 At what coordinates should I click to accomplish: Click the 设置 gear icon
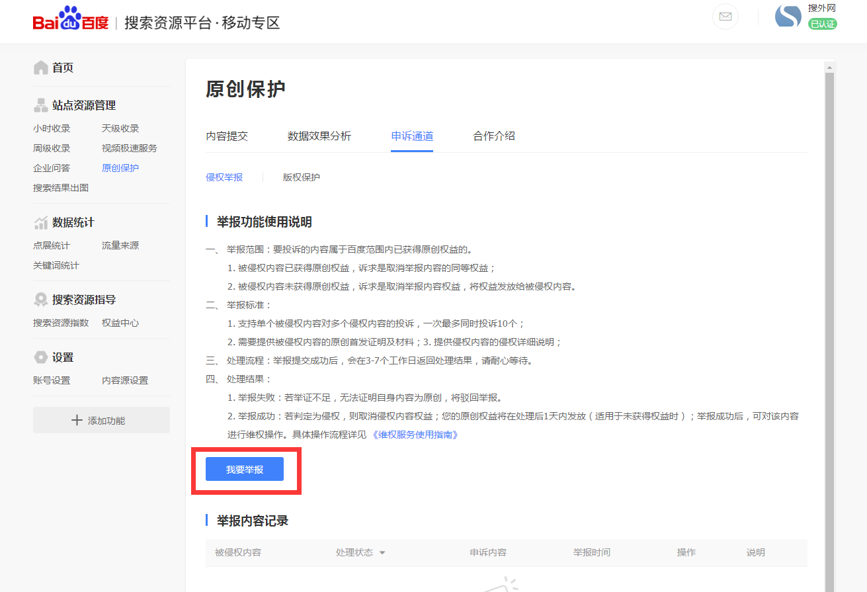[40, 357]
